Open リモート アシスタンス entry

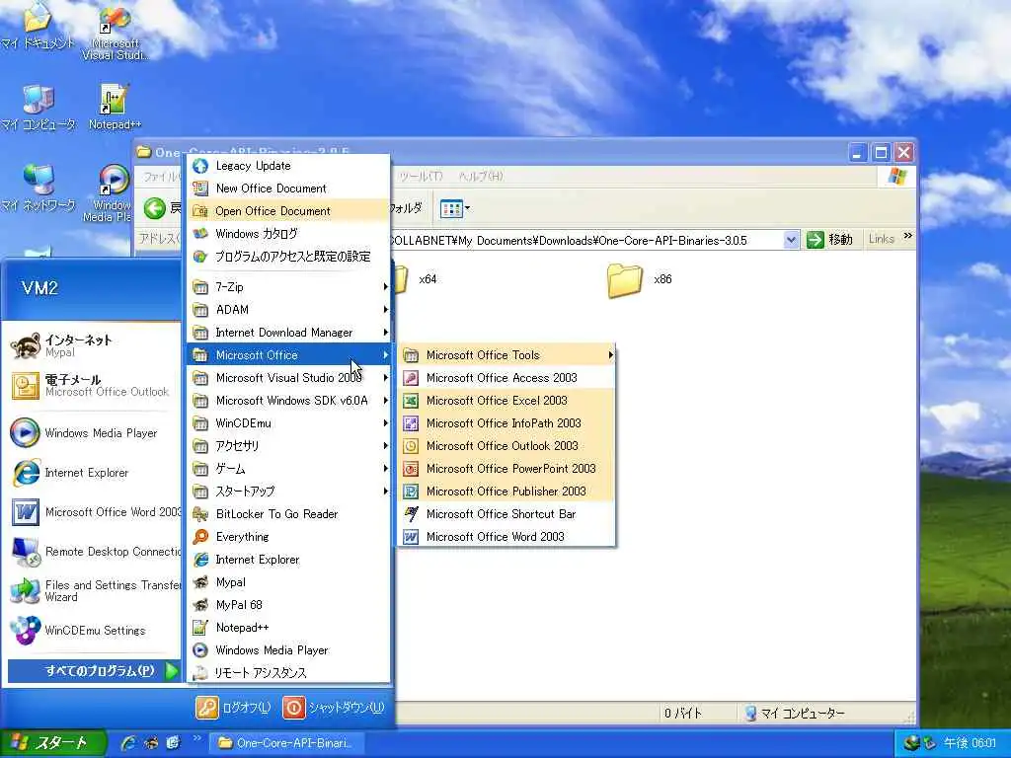[x=288, y=672]
